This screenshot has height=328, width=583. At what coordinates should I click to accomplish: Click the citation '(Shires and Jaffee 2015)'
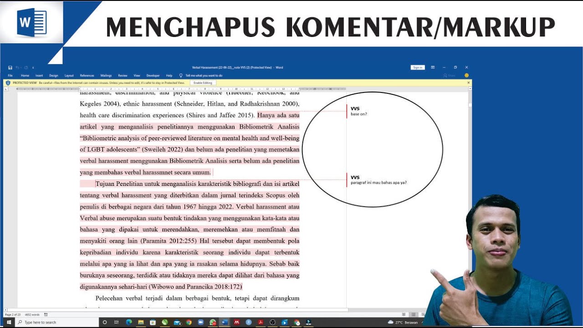220,116
